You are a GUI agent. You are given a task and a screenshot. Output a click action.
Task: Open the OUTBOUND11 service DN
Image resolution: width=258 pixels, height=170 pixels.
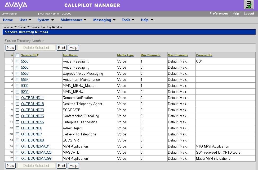coord(33,98)
